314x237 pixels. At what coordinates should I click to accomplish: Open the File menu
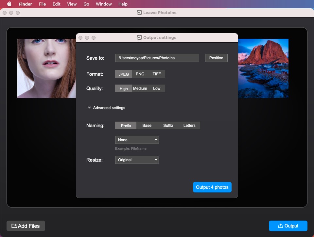click(42, 4)
